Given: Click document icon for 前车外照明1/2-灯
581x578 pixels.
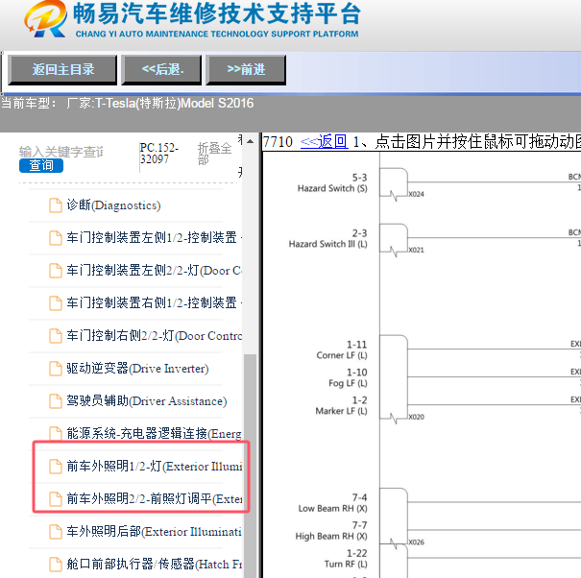Looking at the screenshot, I should point(56,467).
